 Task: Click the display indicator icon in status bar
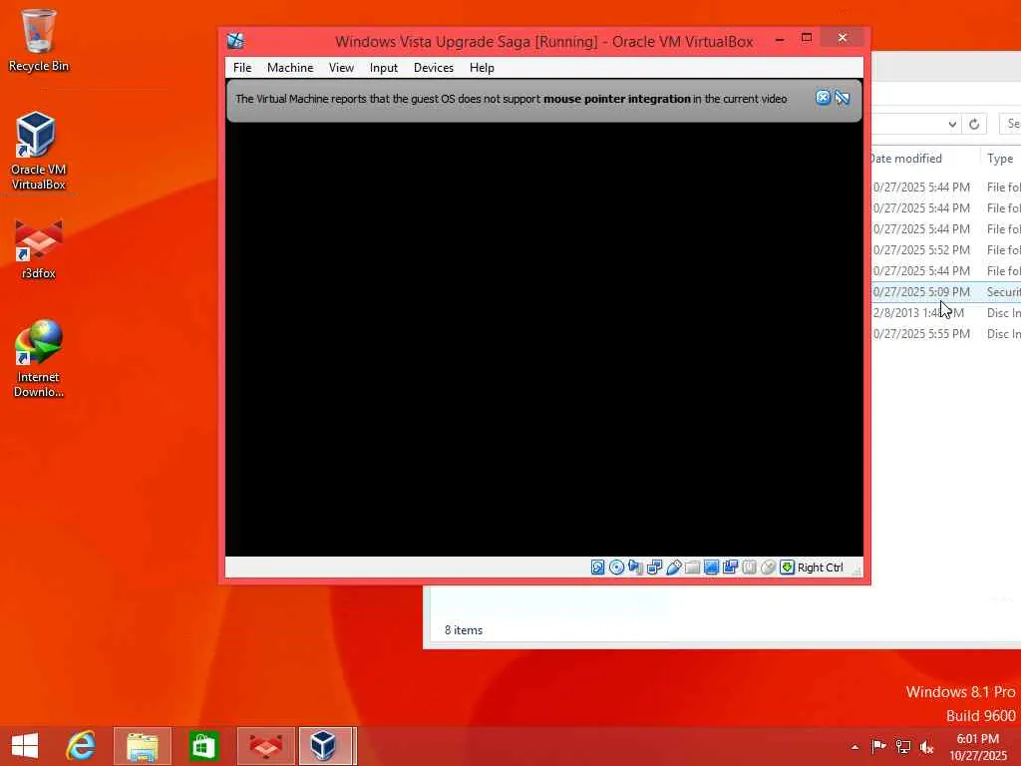click(711, 568)
